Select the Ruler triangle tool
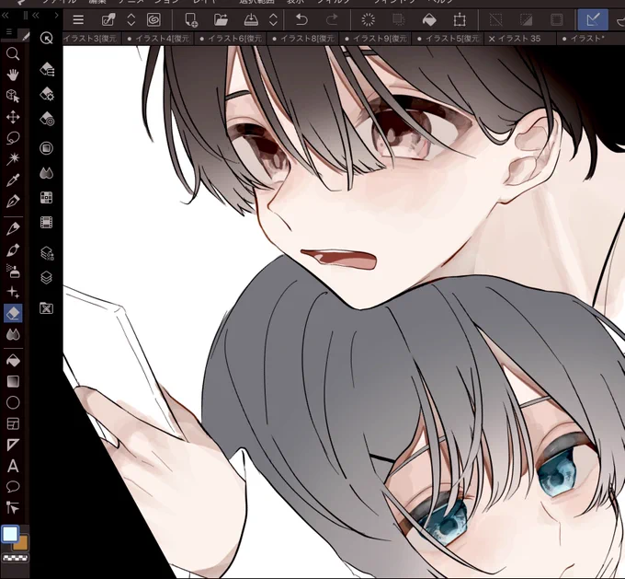Screen dimensions: 625x579 13,445
